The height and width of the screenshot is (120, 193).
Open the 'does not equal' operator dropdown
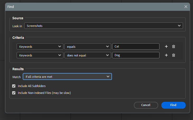point(88,55)
